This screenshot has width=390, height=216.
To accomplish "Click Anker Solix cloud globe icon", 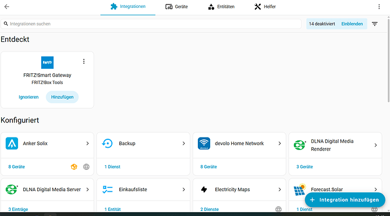I will pos(86,167).
